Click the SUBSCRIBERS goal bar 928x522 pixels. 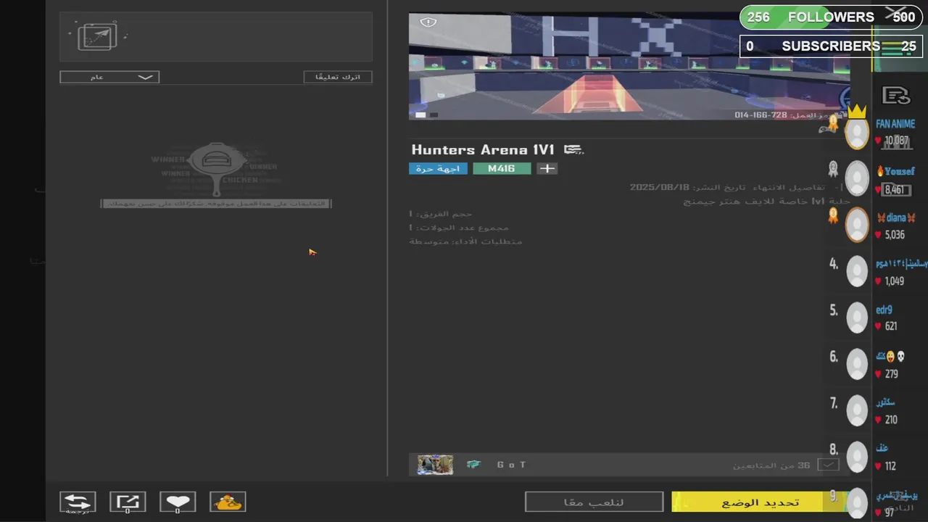[832, 46]
